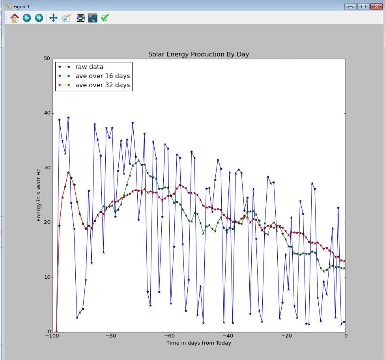Maximize the Figure 1 window
The image size is (385, 360).
pos(363,7)
